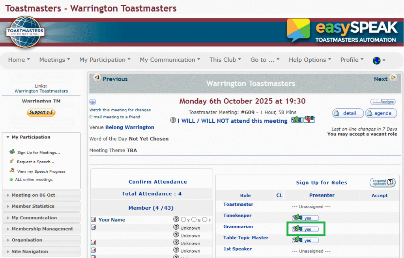Click the thumbs-down will not attend icon
Image resolution: width=404 pixels, height=258 pixels.
309,120
